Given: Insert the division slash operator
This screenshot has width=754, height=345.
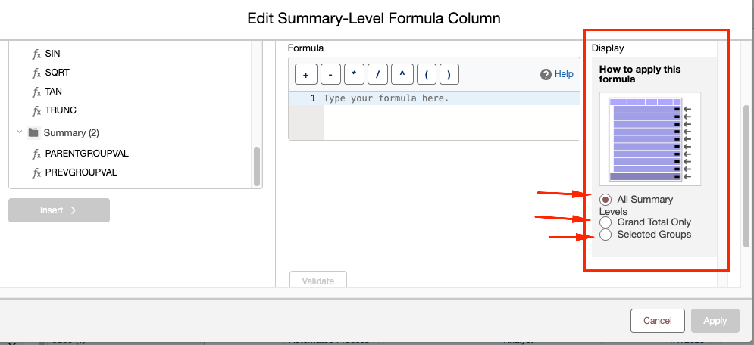Looking at the screenshot, I should [x=377, y=74].
